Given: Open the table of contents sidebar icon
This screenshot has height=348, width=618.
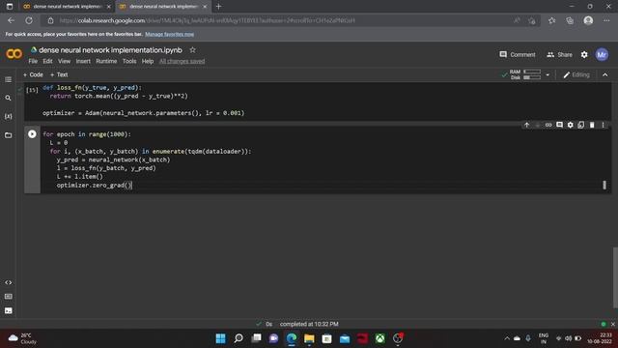Looking at the screenshot, I should point(9,79).
